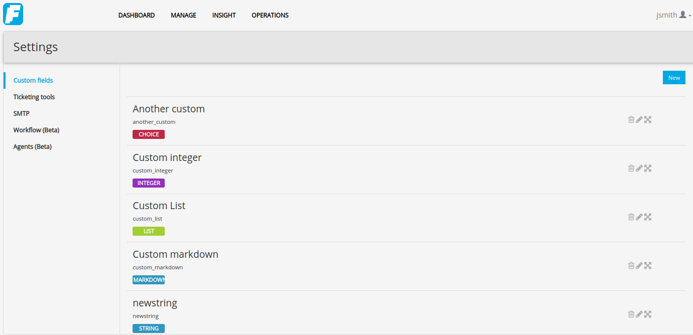693x335 pixels.
Task: Open the Operations menu
Action: [x=270, y=15]
